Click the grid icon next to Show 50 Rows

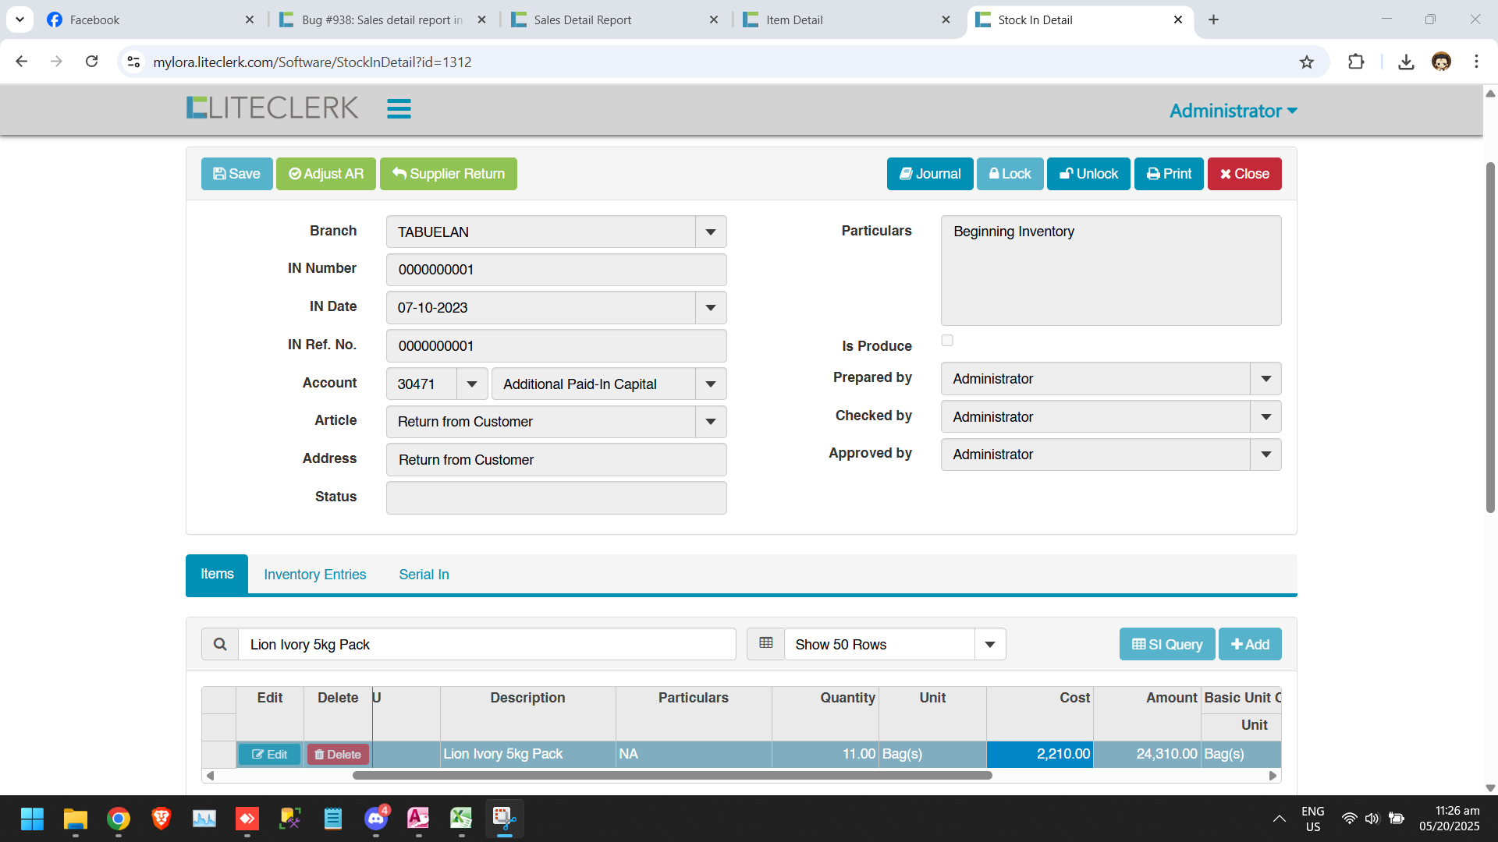pyautogui.click(x=765, y=644)
